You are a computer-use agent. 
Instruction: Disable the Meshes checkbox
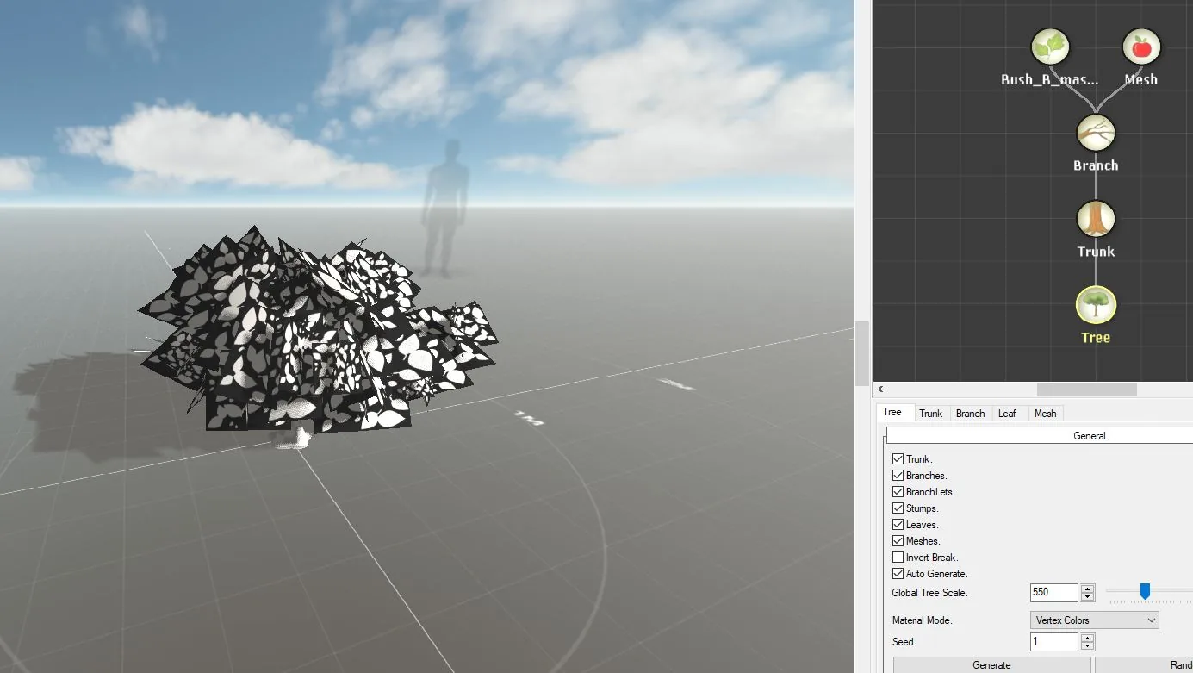tap(898, 541)
